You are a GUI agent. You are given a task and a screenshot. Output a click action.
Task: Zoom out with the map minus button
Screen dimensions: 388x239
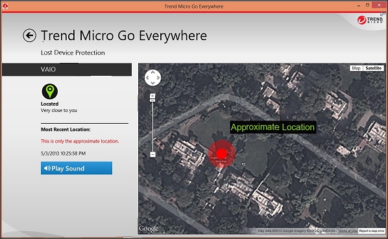152,155
